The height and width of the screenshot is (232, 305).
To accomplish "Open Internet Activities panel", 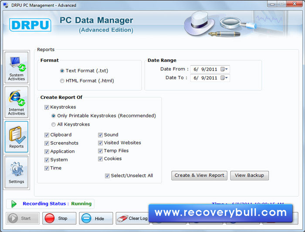I will pos(17,102).
